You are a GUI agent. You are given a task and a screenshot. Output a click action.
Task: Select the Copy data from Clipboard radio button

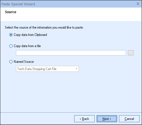click(x=11, y=35)
